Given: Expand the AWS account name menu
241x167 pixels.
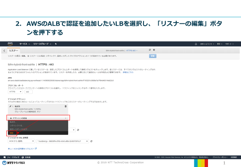Looking at the screenshot, I should pyautogui.click(x=207, y=44).
